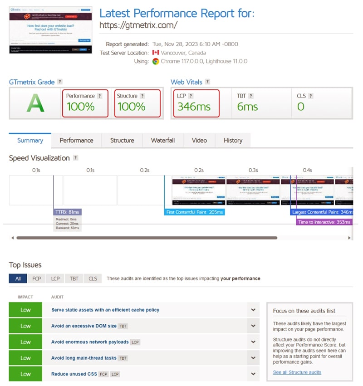
Task: Click the TBT 6ms value
Action: pyautogui.click(x=247, y=107)
